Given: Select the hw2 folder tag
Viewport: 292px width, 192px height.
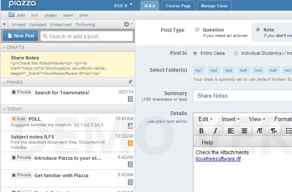Looking at the screenshot, I should pos(214,71).
